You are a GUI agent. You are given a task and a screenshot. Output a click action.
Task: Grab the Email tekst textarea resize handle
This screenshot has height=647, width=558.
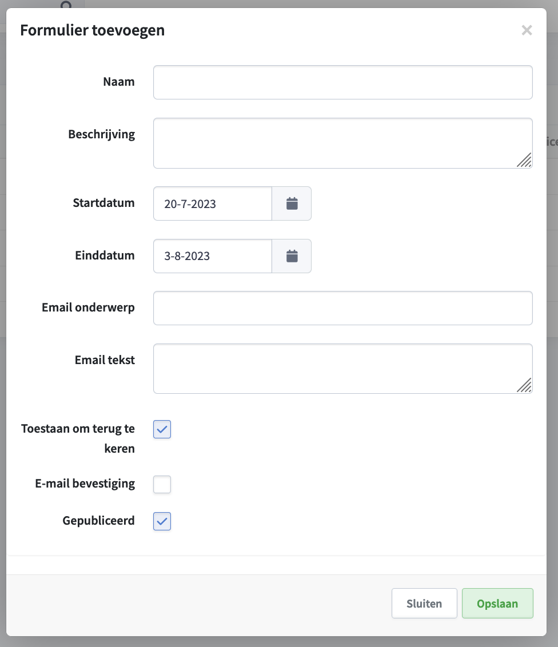[524, 385]
